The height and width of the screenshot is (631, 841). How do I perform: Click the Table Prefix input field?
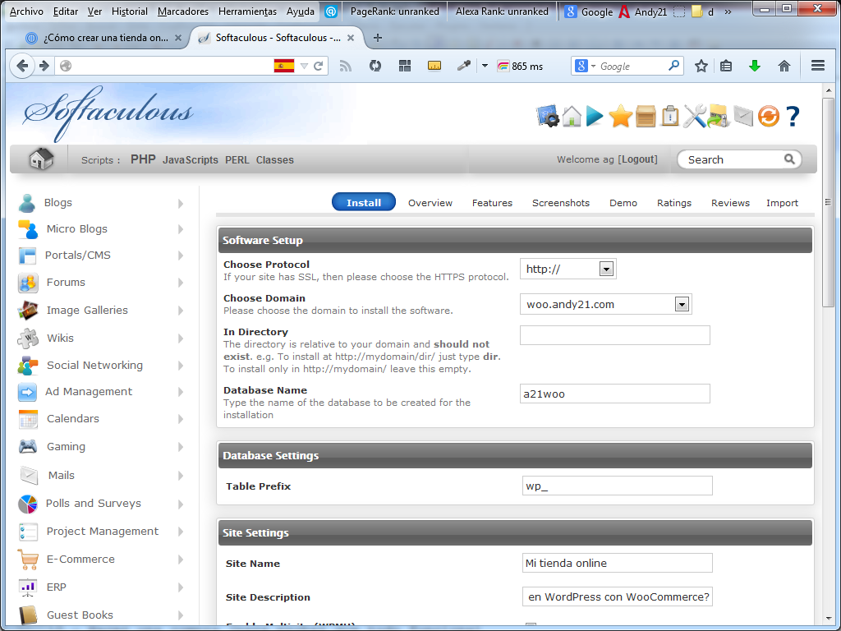618,486
